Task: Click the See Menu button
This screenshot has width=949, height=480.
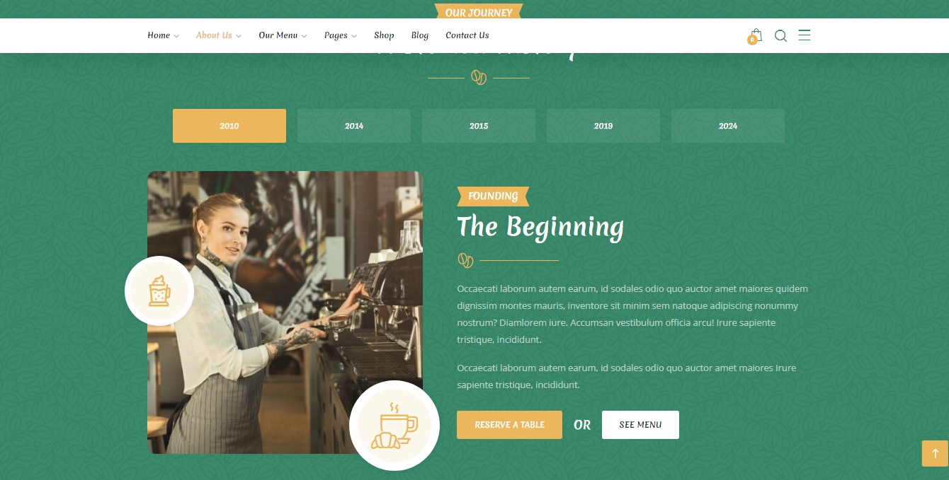Action: point(640,425)
